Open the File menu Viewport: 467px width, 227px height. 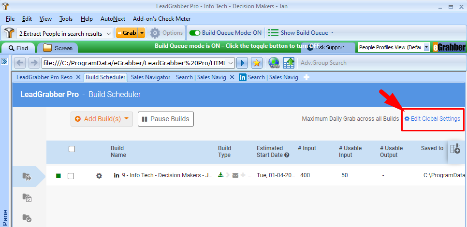coord(10,19)
